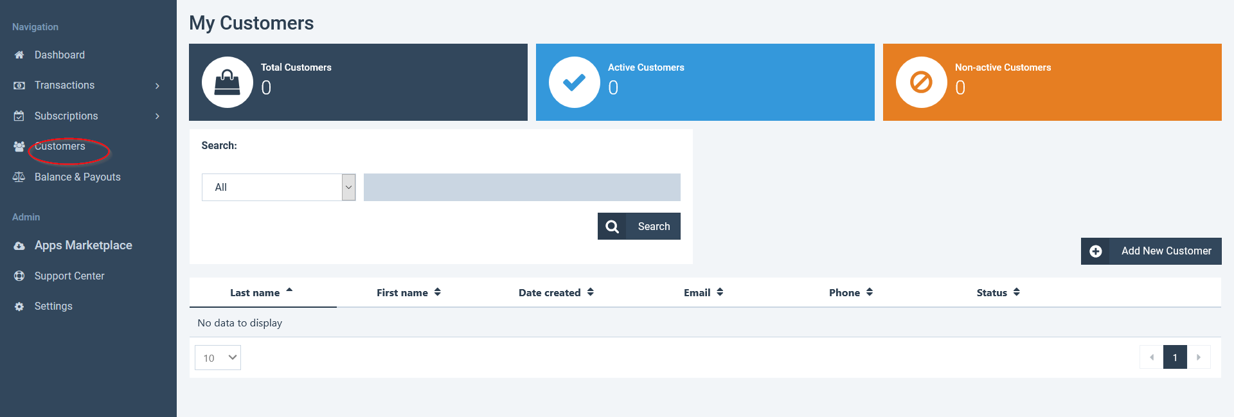This screenshot has width=1234, height=417.
Task: Click the Active Customers checkmark icon
Action: [574, 82]
